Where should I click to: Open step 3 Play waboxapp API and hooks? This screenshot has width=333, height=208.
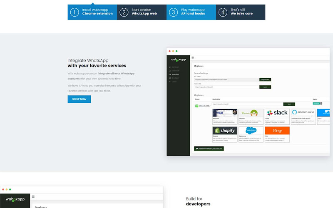pos(191,12)
